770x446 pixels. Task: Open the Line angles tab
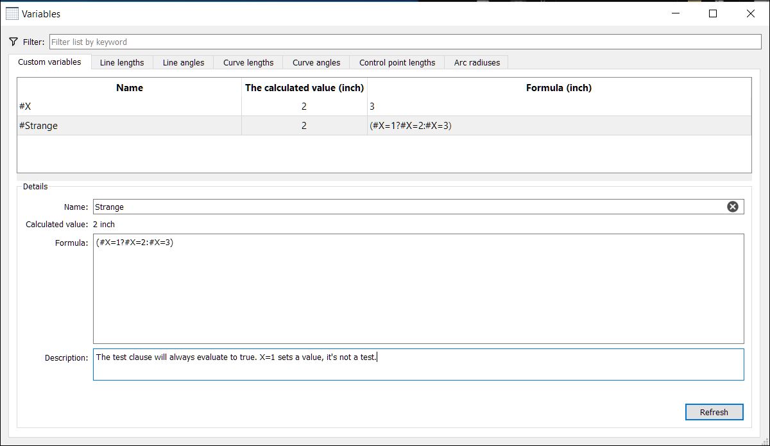pyautogui.click(x=183, y=62)
